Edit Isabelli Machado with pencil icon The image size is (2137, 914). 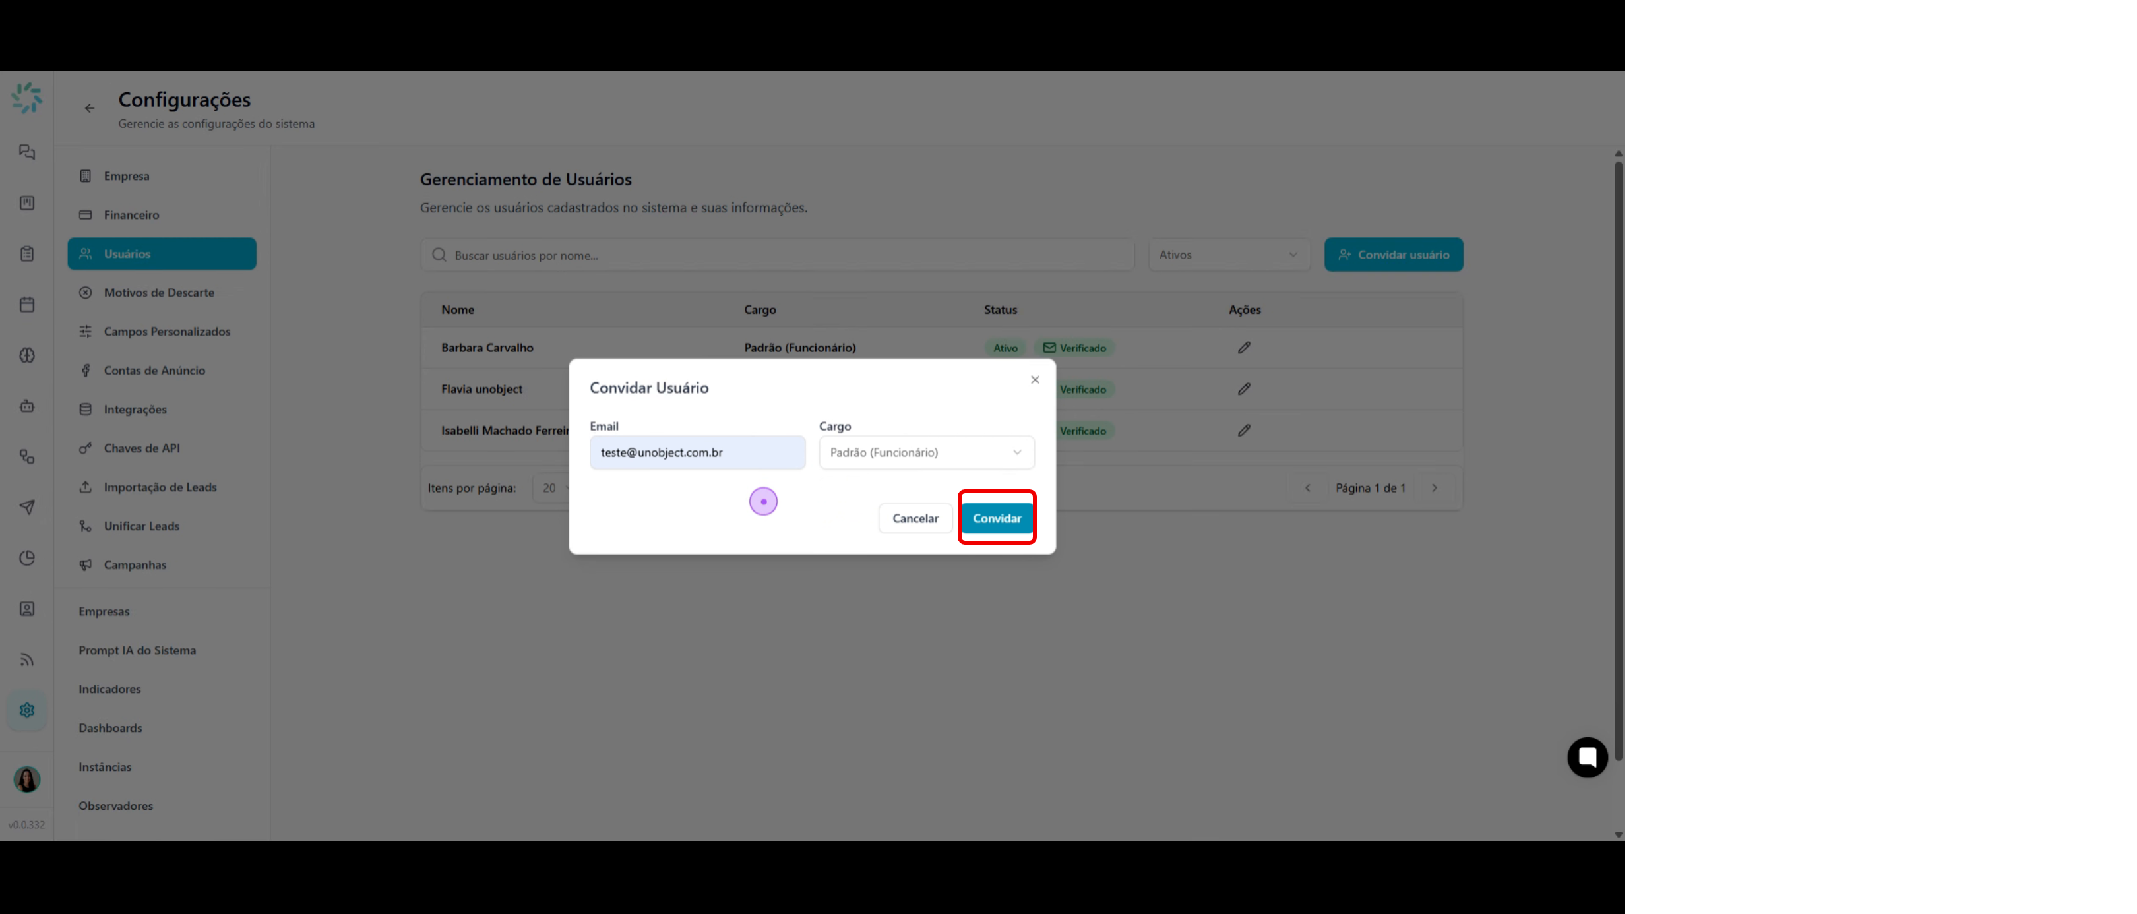point(1243,429)
